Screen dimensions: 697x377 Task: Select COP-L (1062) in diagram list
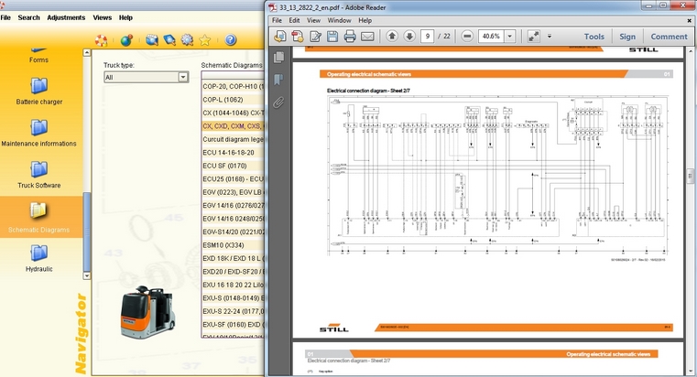click(x=233, y=100)
